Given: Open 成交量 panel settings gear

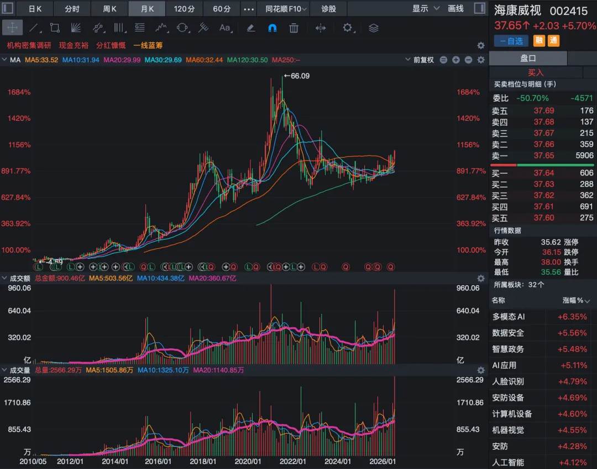Looking at the screenshot, I should [x=481, y=370].
